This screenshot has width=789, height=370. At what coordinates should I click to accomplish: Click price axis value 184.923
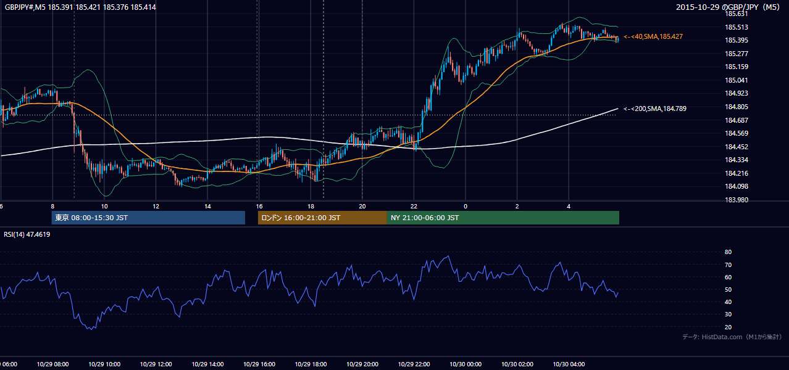(x=736, y=94)
